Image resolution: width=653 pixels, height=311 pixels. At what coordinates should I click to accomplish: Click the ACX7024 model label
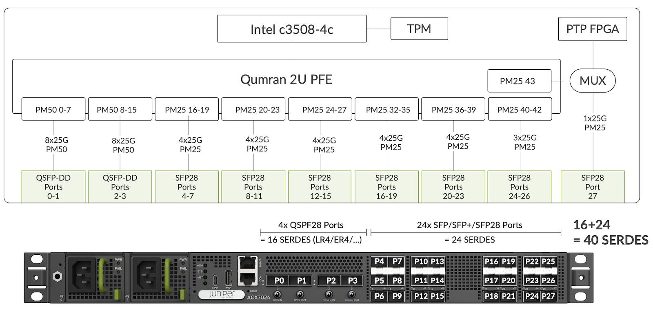(x=258, y=298)
